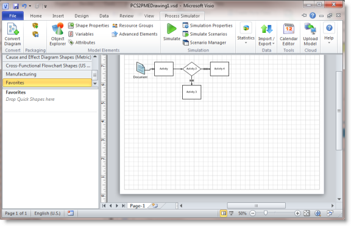Open the Attributes editor

(82, 43)
